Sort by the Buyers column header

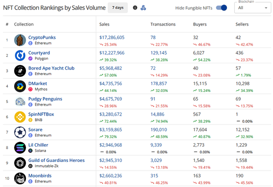200,25
